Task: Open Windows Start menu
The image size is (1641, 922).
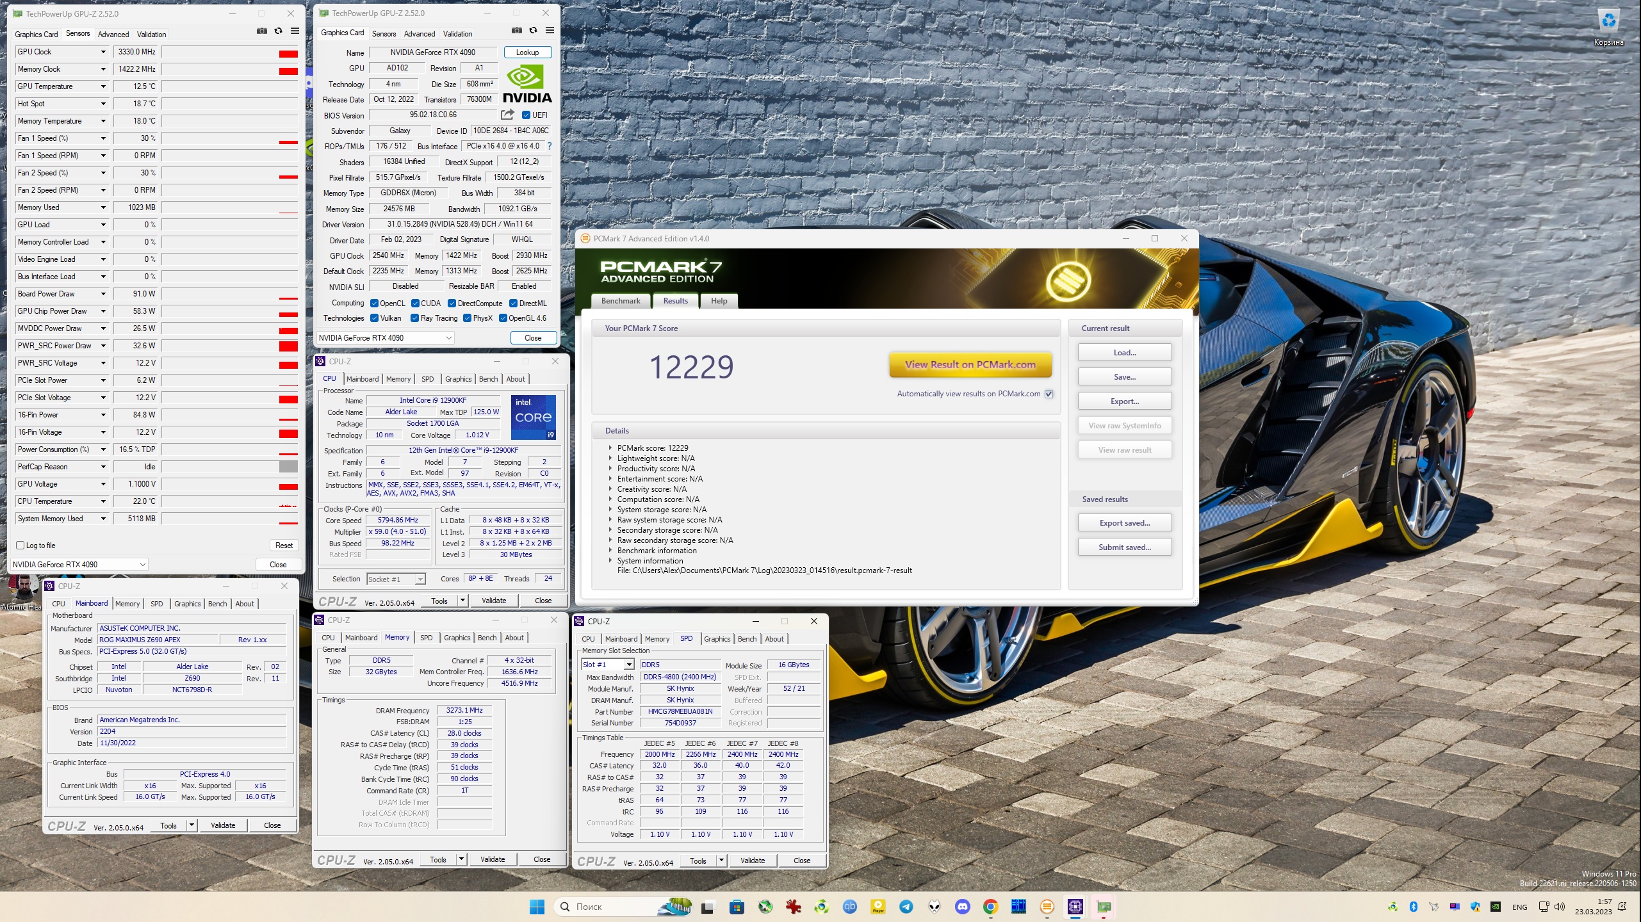Action: 537,907
